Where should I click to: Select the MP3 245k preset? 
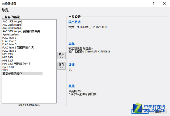8,57
